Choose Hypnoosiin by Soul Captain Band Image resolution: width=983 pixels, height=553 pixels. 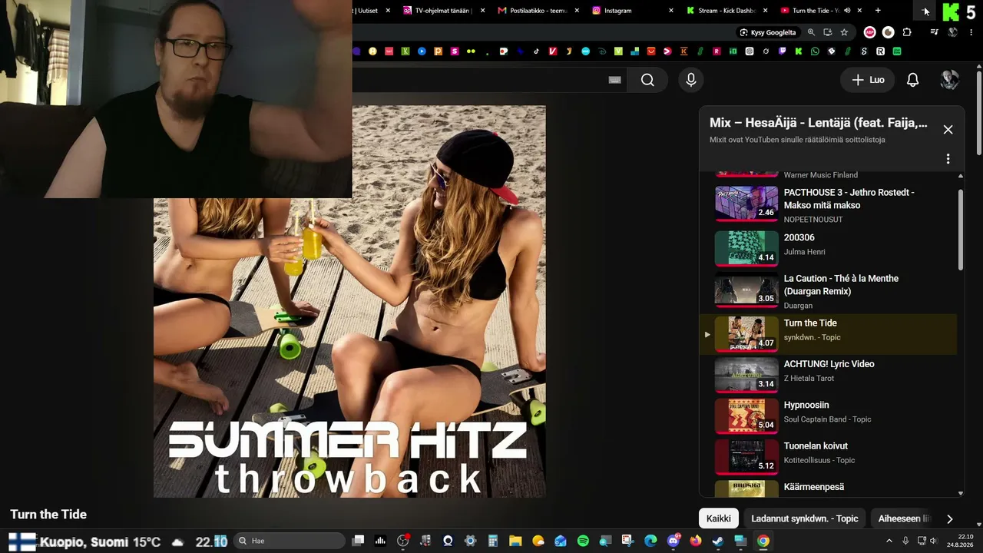coord(829,416)
